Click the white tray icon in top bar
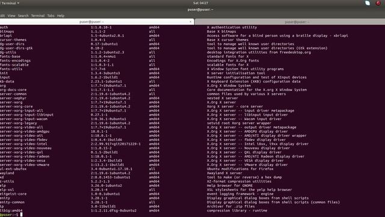This screenshot has height=217, width=385. 368,3
